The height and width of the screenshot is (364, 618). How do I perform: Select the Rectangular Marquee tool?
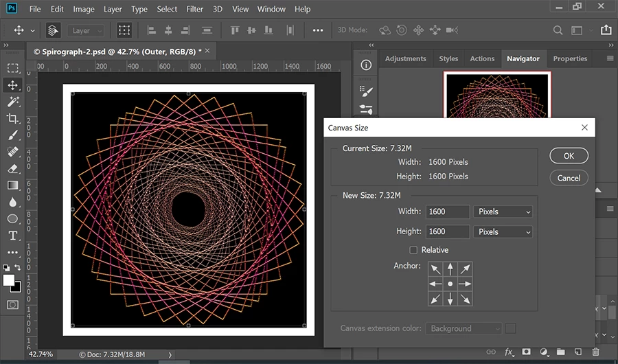coord(12,68)
